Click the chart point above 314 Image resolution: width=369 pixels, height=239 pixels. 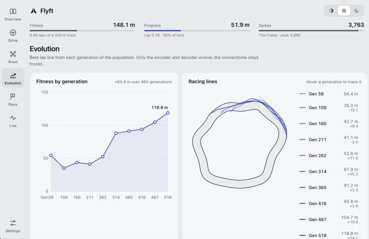click(x=116, y=133)
